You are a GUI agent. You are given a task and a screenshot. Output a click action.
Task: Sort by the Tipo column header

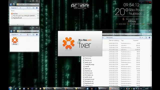[x=122, y=40]
